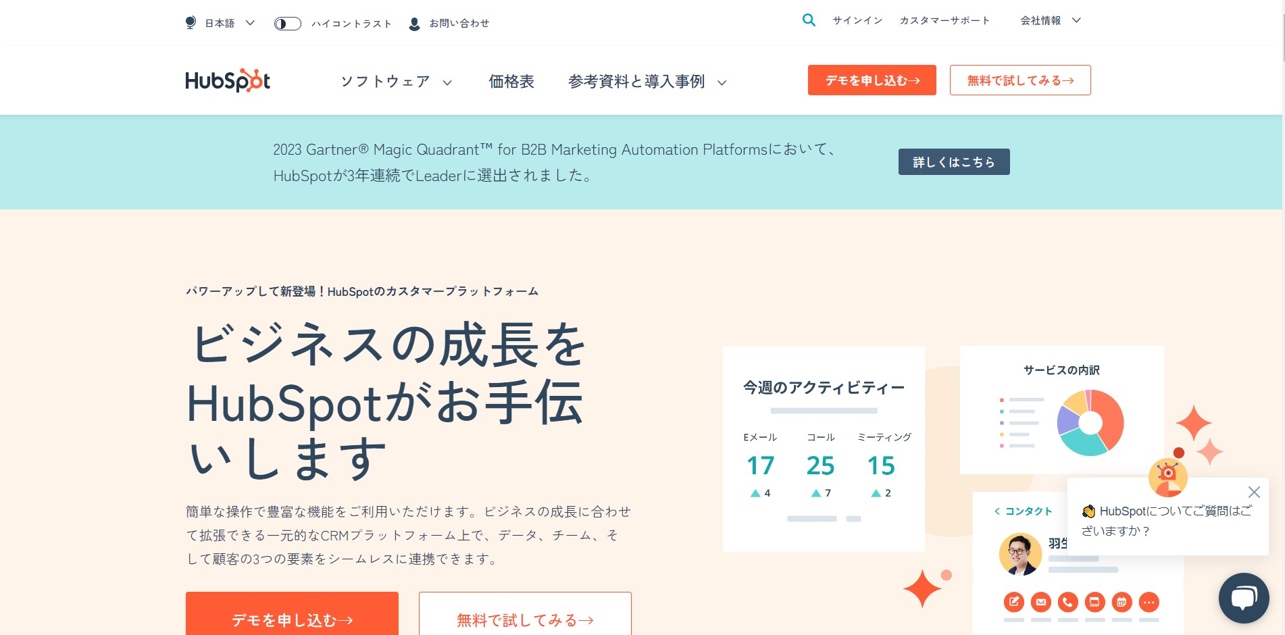
Task: Open the search magnifier icon
Action: 809,20
